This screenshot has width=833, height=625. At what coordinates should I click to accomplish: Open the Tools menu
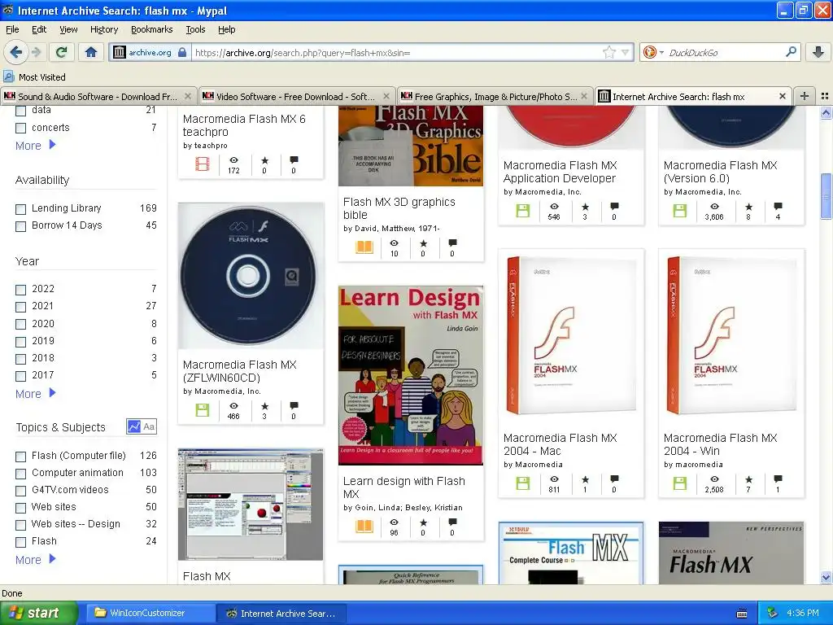pyautogui.click(x=195, y=29)
